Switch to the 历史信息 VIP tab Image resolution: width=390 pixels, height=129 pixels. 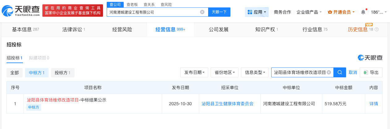point(361,29)
